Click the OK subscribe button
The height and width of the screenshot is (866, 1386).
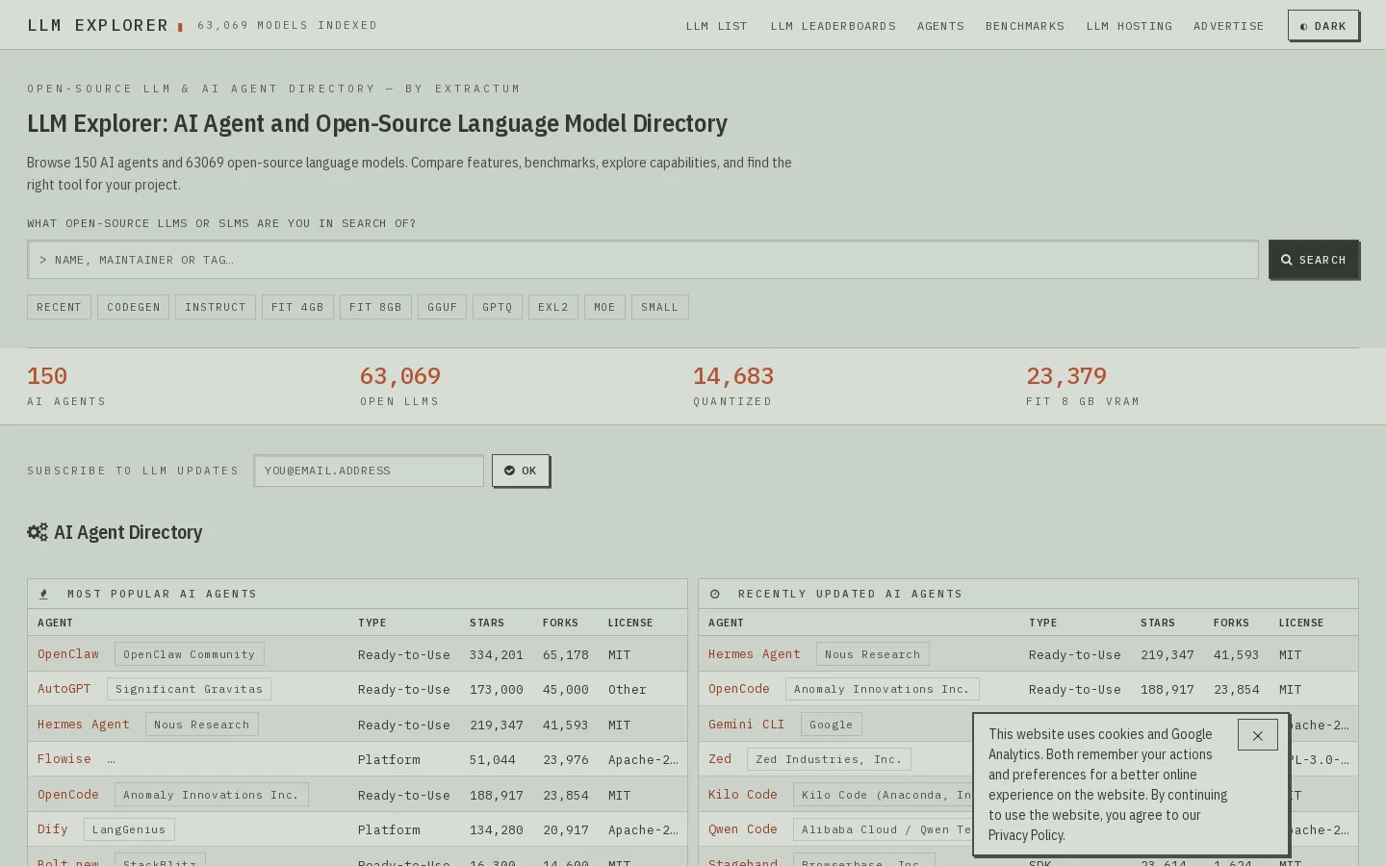click(x=521, y=471)
